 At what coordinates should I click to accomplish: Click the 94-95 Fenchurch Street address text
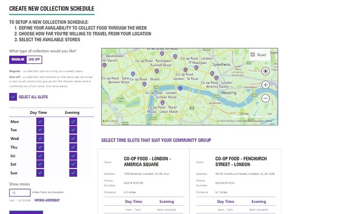[x=245, y=174]
